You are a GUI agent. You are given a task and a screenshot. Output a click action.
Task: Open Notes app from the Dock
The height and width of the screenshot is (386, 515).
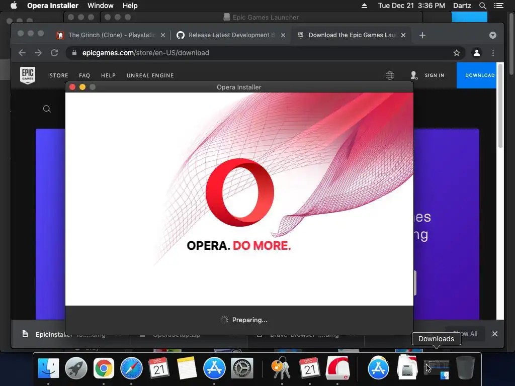[187, 368]
